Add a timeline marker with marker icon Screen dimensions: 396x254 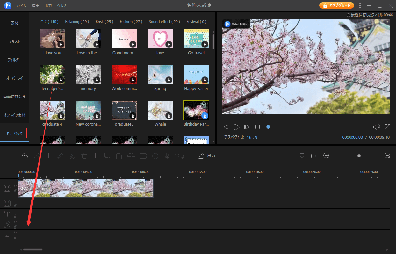click(302, 156)
